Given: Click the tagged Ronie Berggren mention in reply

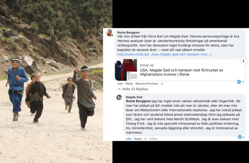Looking at the screenshot, I should [138, 101].
